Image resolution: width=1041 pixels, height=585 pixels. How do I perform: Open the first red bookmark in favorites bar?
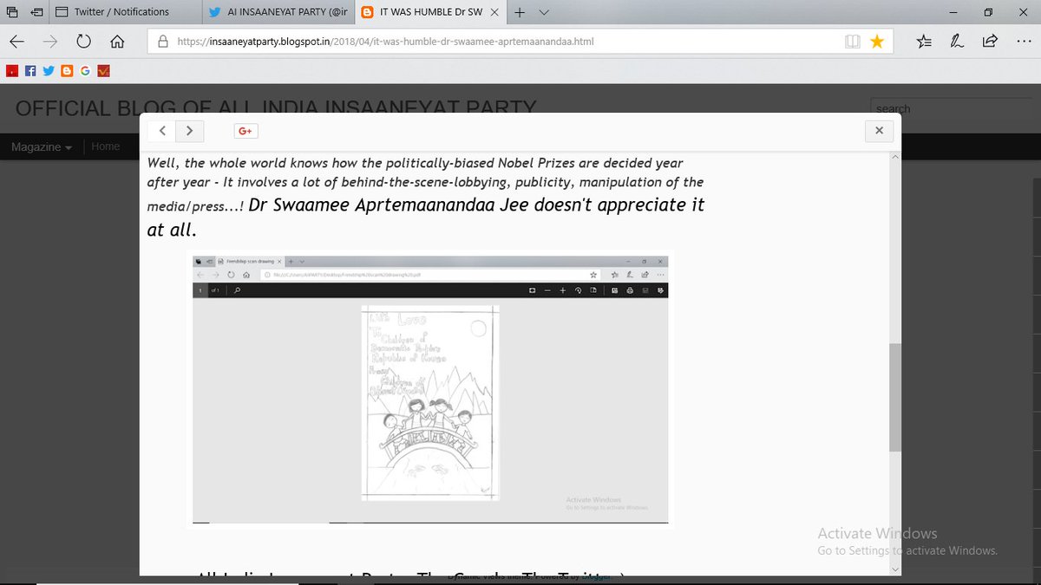coord(11,71)
